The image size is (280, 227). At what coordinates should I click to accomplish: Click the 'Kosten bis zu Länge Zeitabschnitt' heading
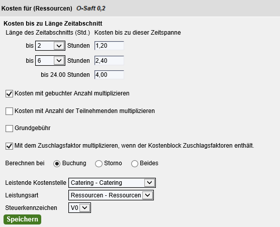tap(53, 24)
